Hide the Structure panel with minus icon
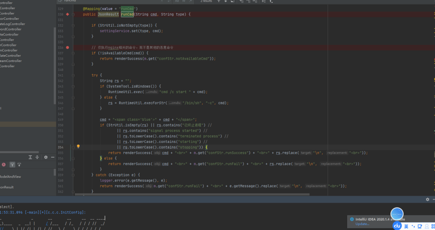This screenshot has width=435, height=230. point(53,157)
